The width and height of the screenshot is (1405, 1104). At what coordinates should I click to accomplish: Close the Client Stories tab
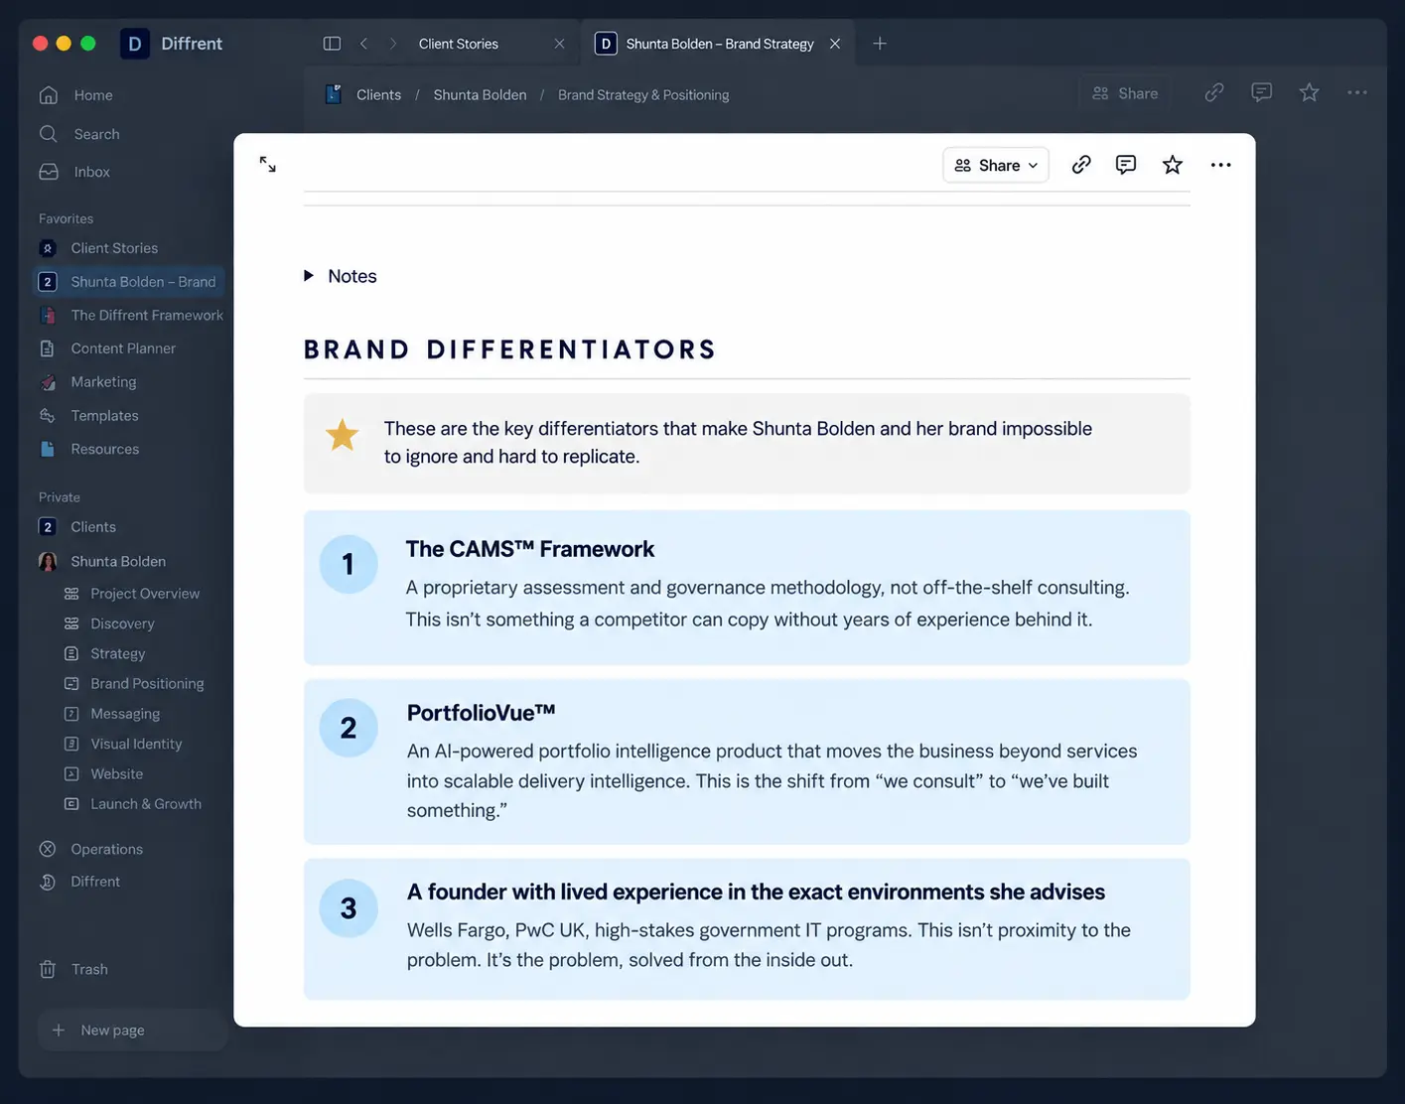pos(559,44)
